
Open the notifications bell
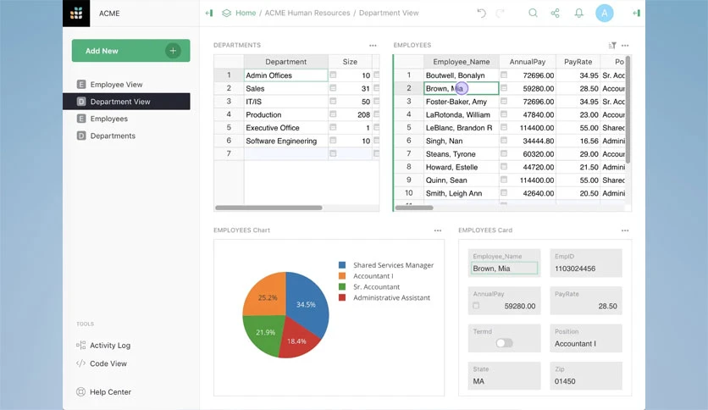pos(579,13)
